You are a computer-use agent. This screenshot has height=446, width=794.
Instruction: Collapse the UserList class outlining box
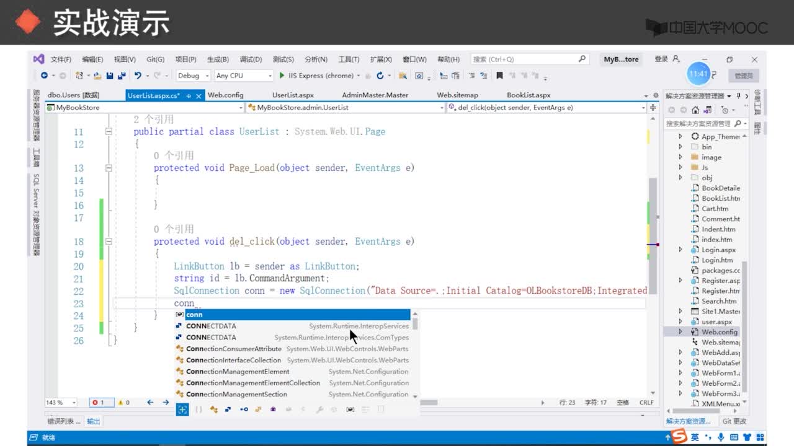(109, 131)
